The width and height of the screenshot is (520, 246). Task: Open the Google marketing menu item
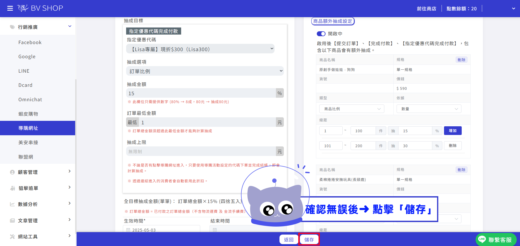27,57
